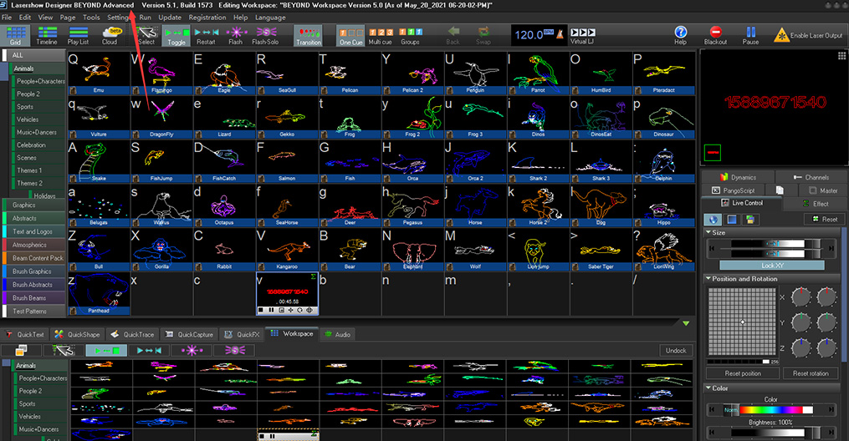The width and height of the screenshot is (849, 441).
Task: Pause the playing cue in cell v
Action: pos(271,310)
